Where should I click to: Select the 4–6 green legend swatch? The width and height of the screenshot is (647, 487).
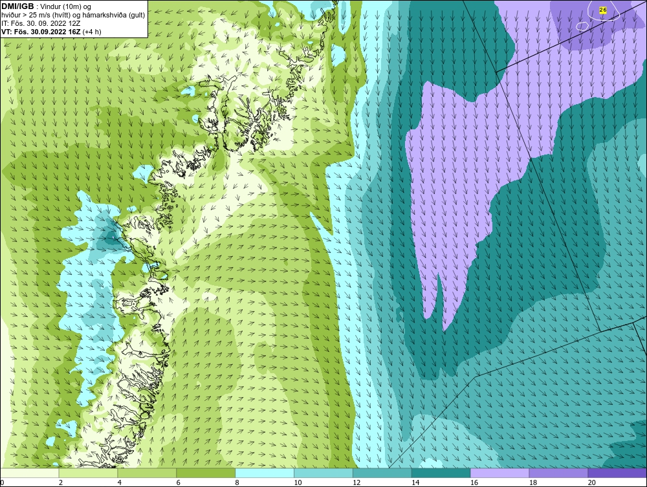pyautogui.click(x=147, y=473)
